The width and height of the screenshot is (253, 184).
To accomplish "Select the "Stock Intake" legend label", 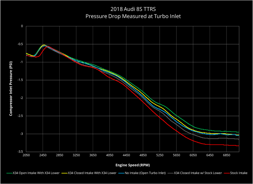I will [x=238, y=173].
